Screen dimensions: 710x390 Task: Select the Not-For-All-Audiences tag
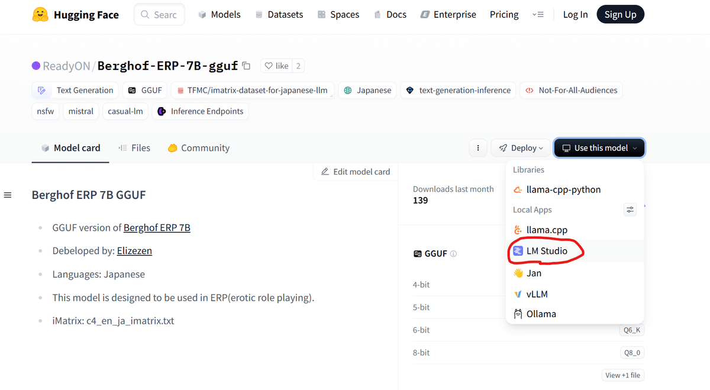(x=571, y=91)
